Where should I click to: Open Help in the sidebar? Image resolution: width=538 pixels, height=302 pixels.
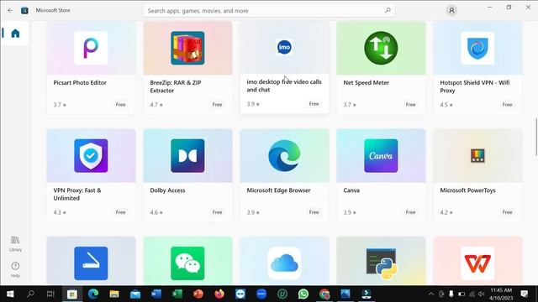coord(15,269)
